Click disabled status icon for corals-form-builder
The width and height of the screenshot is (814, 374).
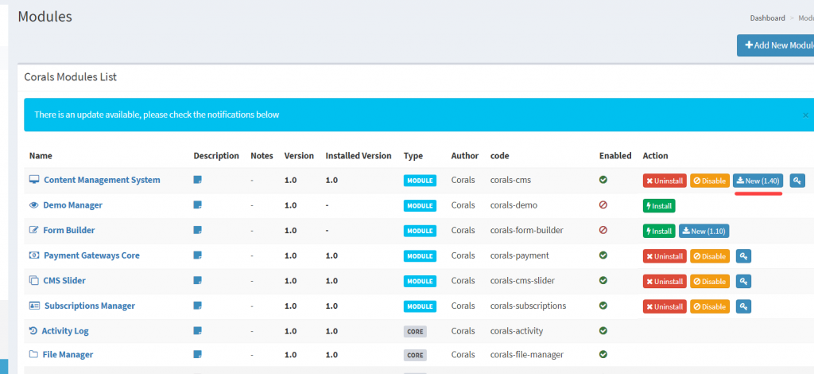603,230
